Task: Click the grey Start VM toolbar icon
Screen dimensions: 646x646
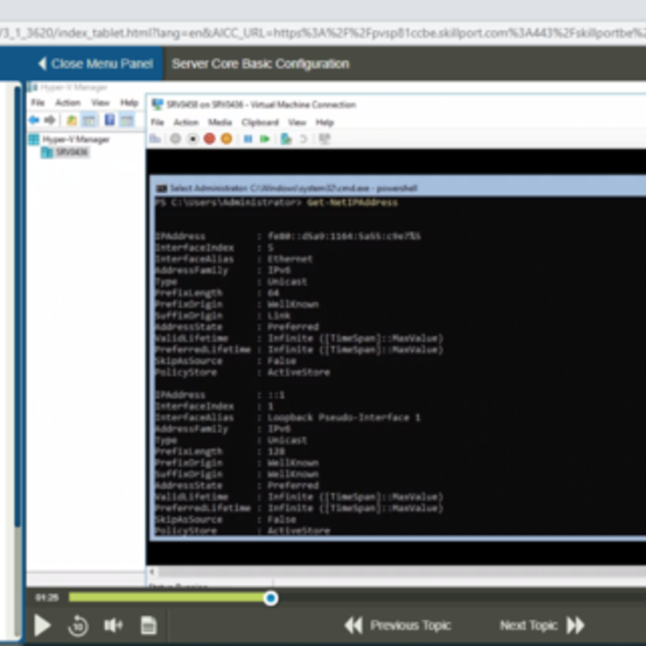Action: [x=175, y=139]
